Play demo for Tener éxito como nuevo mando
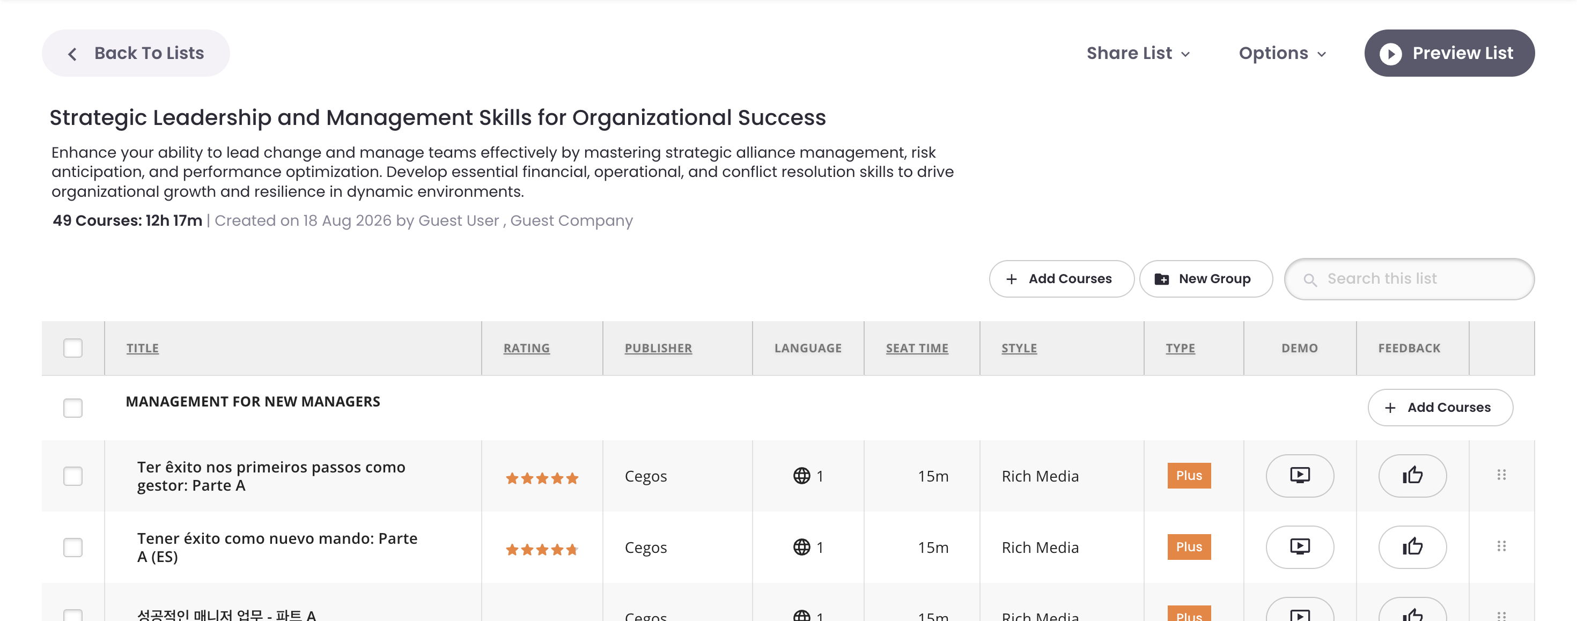The image size is (1577, 621). 1299,547
